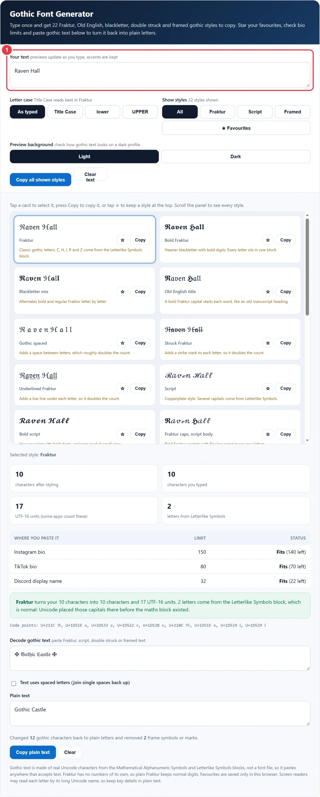Screen dimensions: 320x797
Task: Favourite the Gothic spaced style
Action: pyautogui.click(x=122, y=343)
